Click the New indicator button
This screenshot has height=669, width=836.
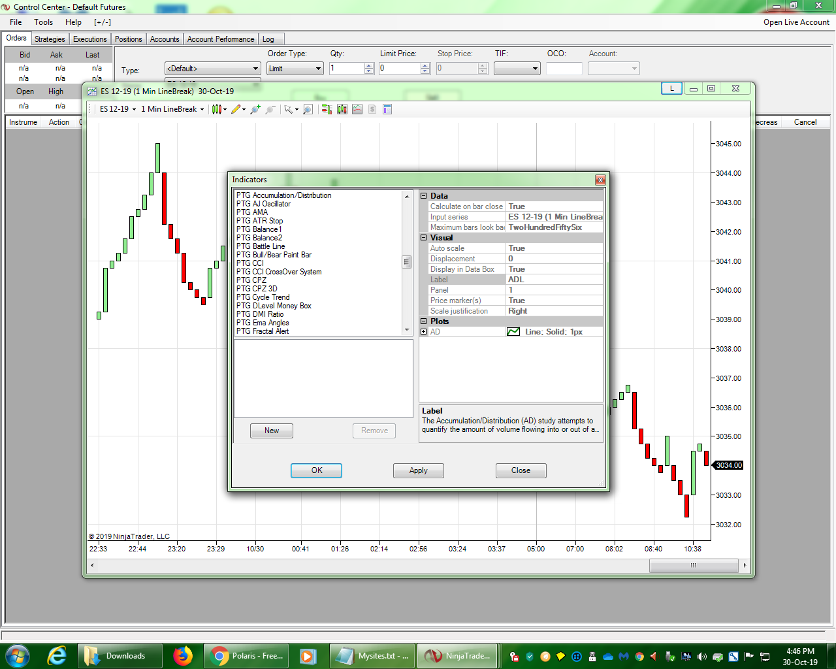[272, 431]
